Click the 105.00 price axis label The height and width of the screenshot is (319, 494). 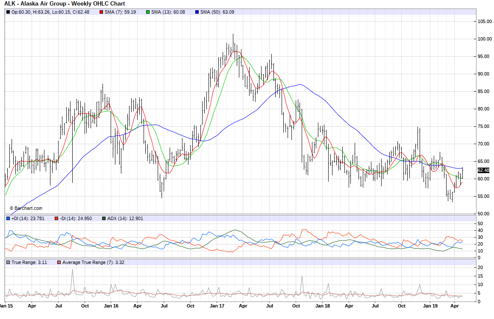[x=484, y=21]
